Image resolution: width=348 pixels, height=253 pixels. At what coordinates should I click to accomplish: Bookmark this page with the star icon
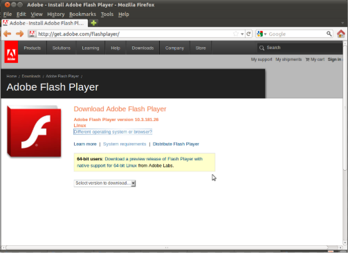pos(235,34)
